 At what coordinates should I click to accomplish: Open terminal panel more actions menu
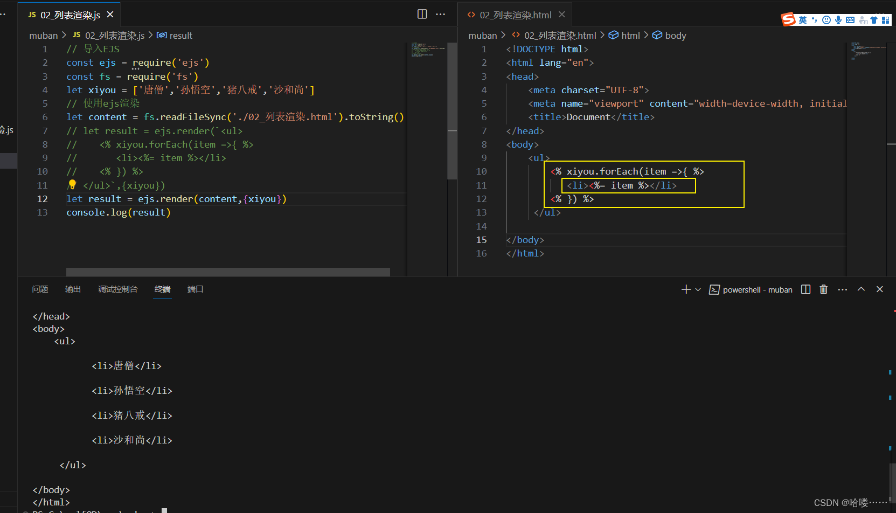coord(843,289)
